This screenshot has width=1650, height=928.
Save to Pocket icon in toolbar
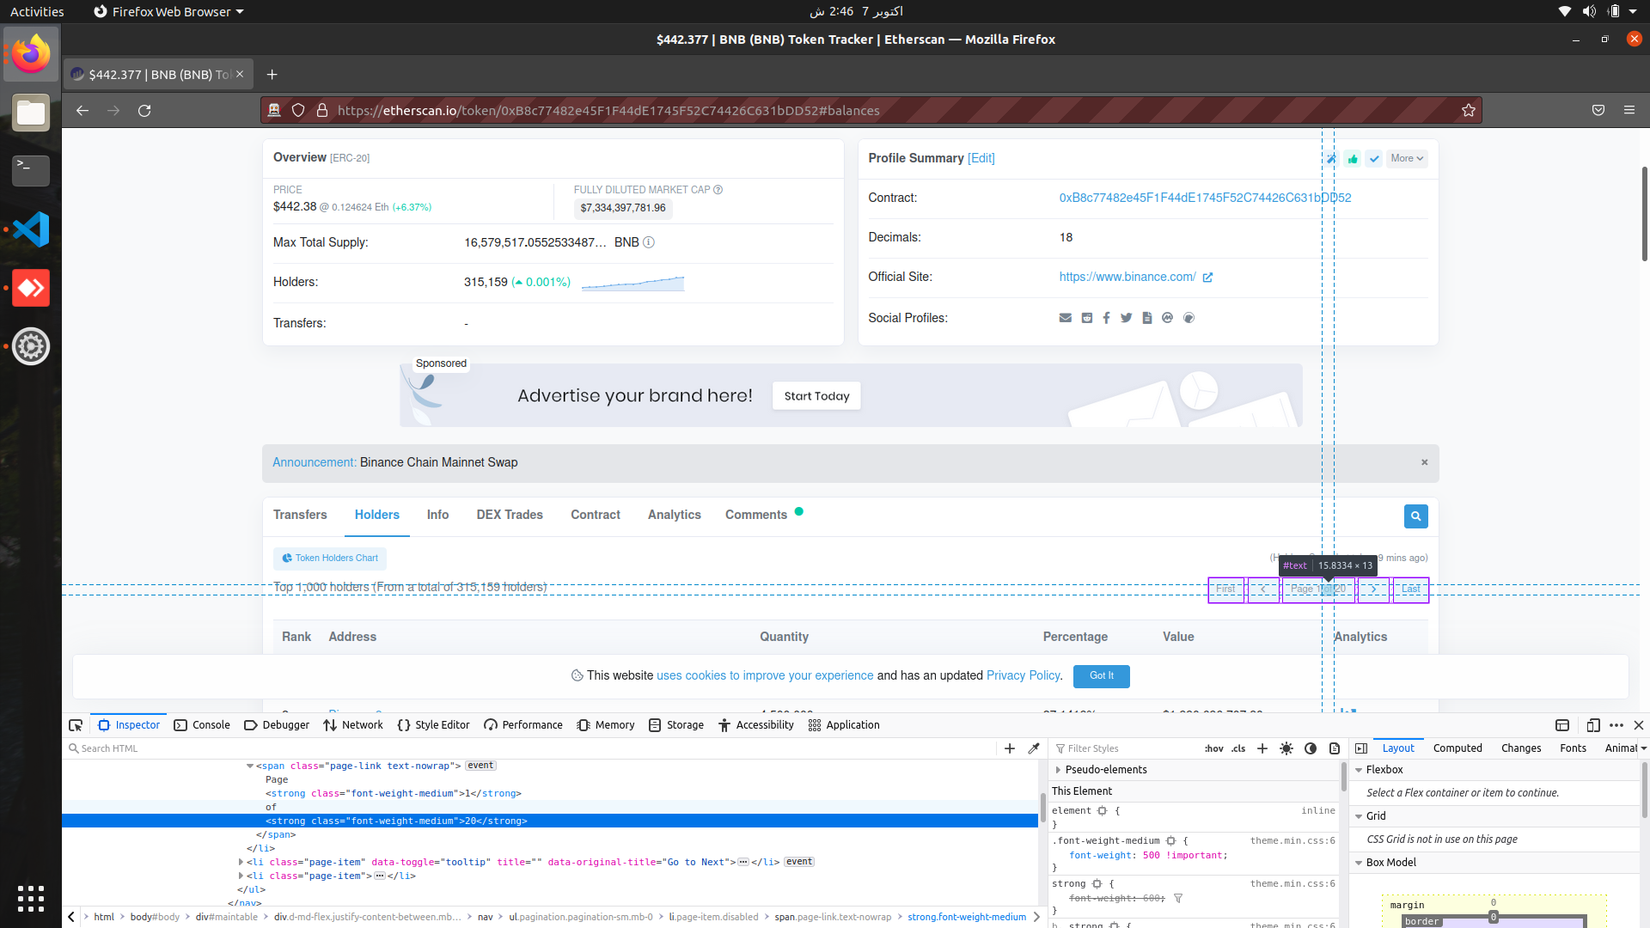point(1598,110)
